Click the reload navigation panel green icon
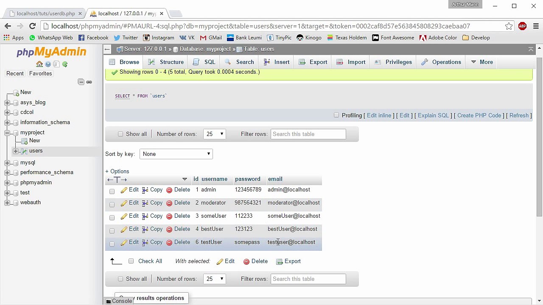543x305 pixels. [x=65, y=64]
